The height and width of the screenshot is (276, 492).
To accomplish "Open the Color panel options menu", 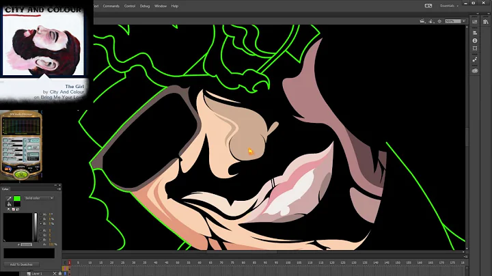I will [59, 189].
